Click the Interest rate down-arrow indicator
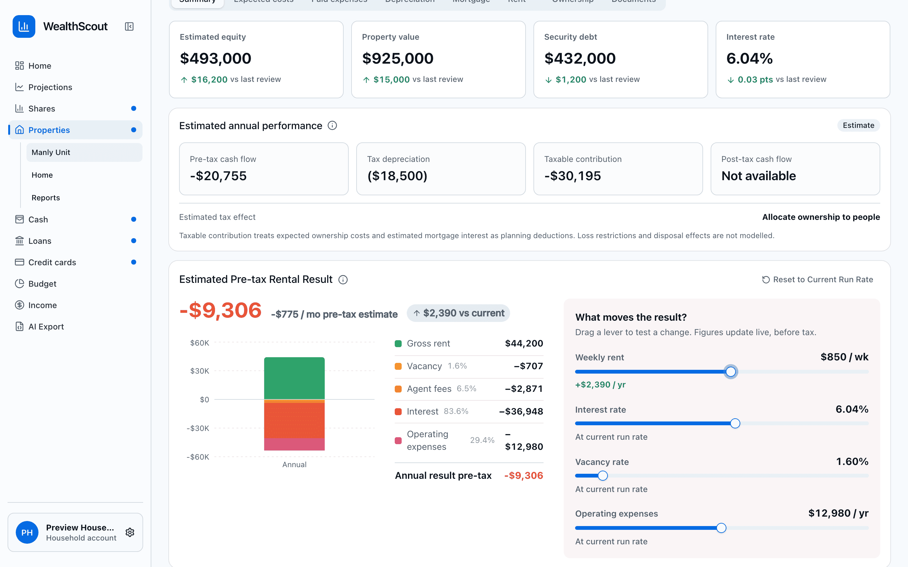This screenshot has height=567, width=908. click(x=730, y=79)
